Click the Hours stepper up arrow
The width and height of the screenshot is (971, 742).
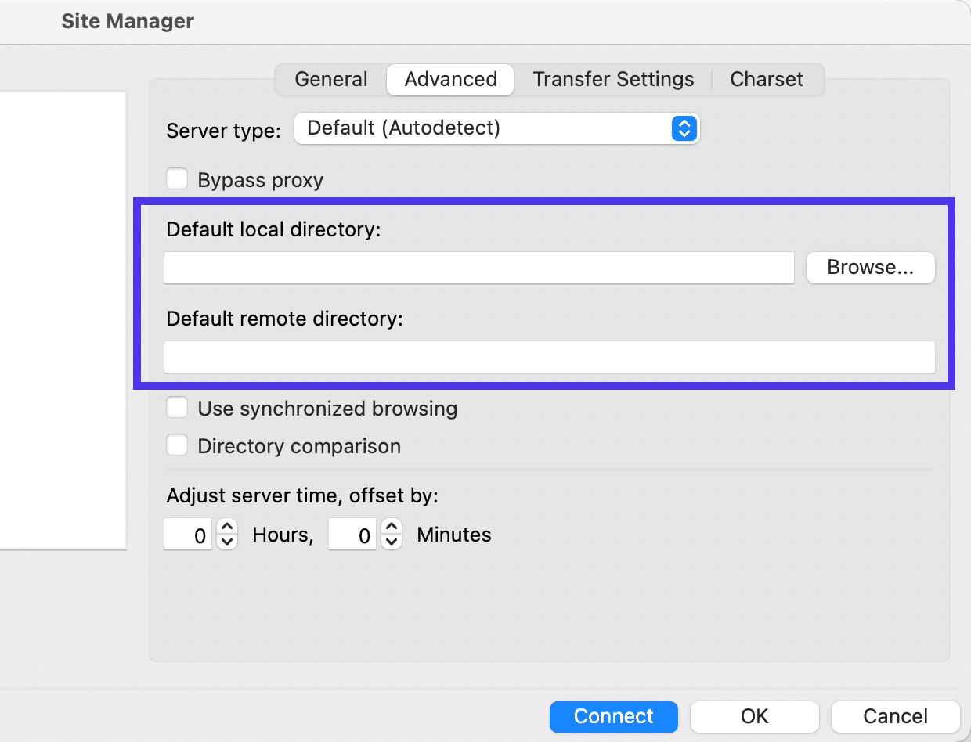[x=226, y=527]
